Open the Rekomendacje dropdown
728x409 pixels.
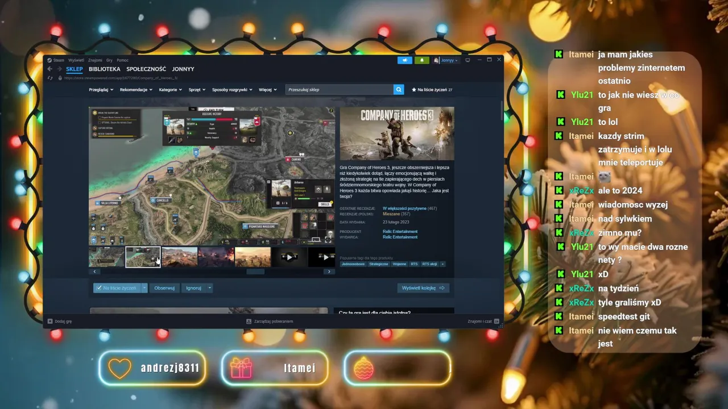136,90
